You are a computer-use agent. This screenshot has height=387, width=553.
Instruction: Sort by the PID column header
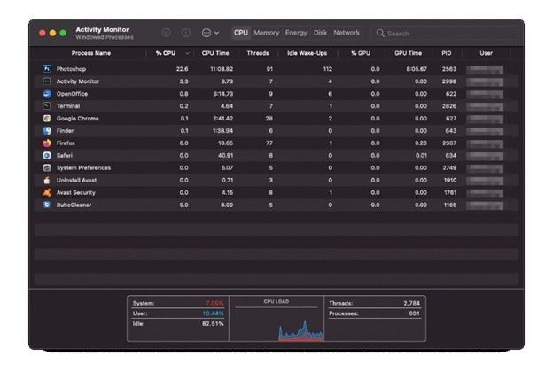pos(446,53)
